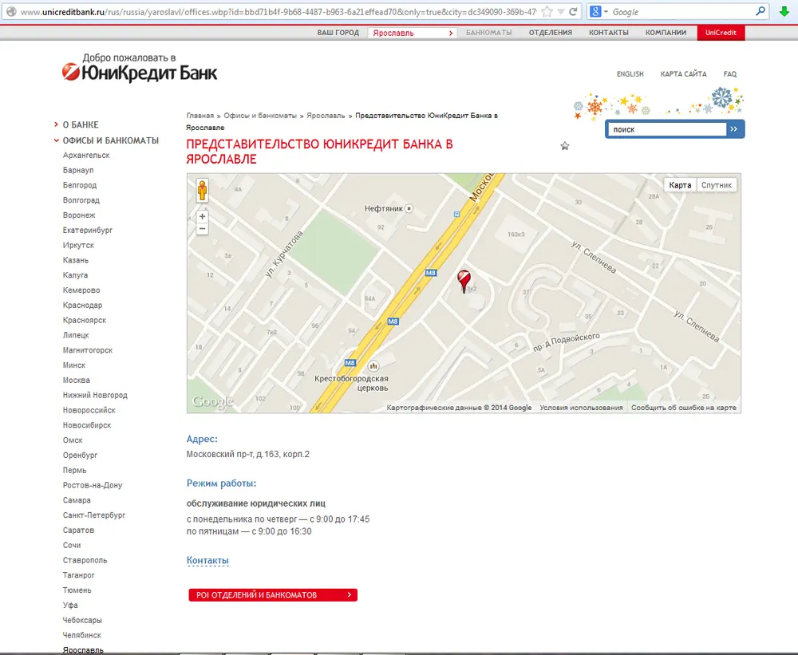Select Новосибирск in city list
798x655 pixels.
click(87, 425)
